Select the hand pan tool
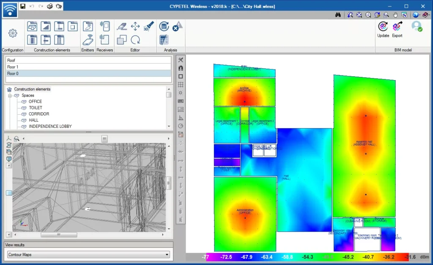This screenshot has height=265, width=433. pyautogui.click(x=395, y=15)
